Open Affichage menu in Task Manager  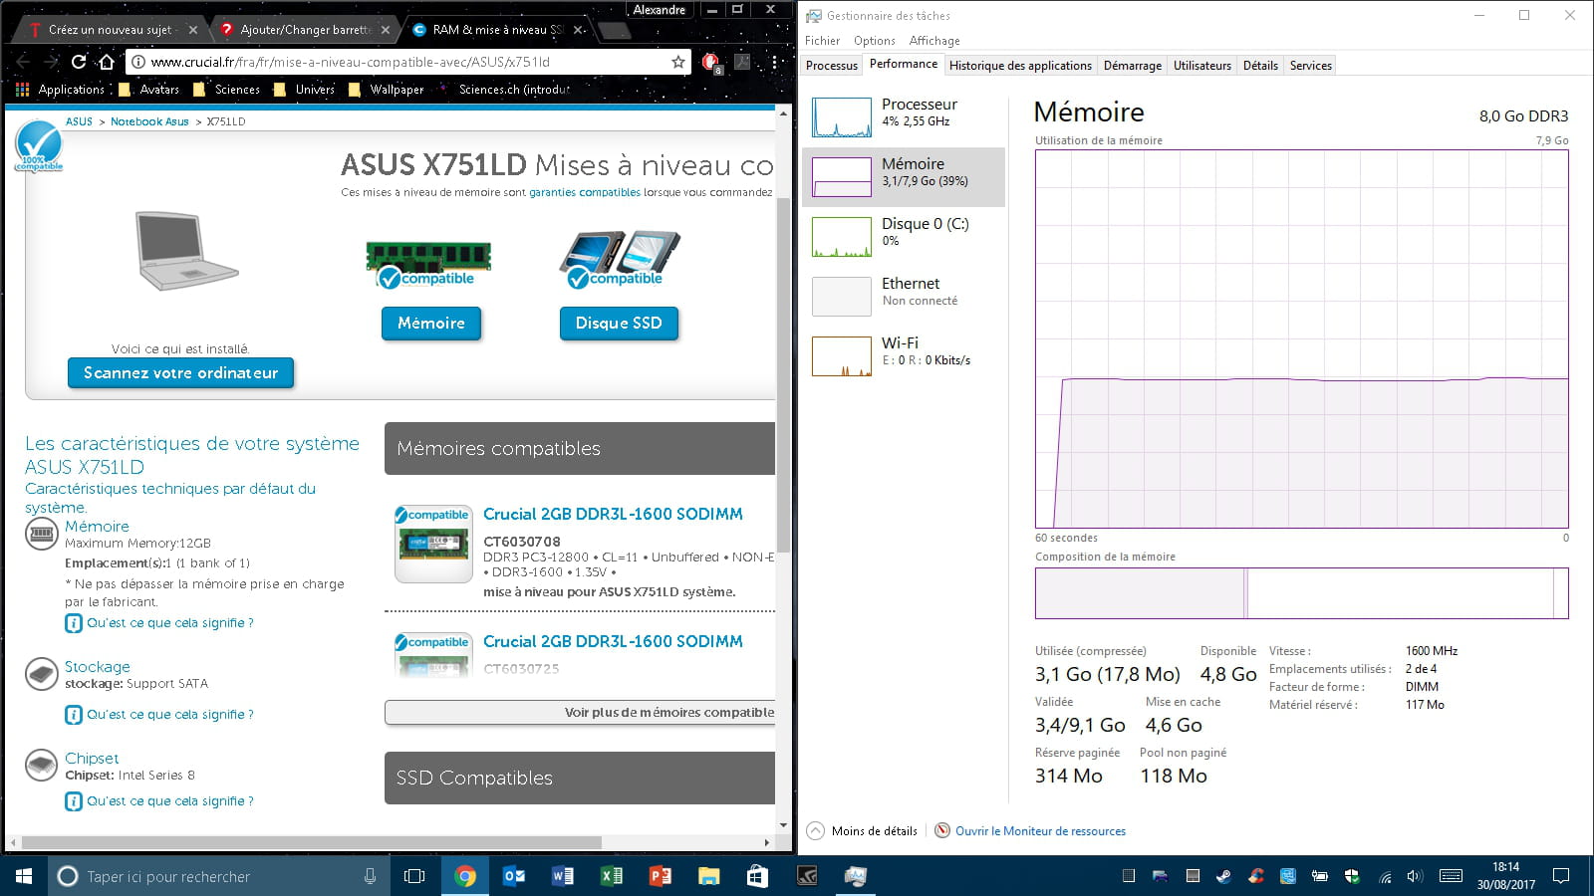[934, 41]
